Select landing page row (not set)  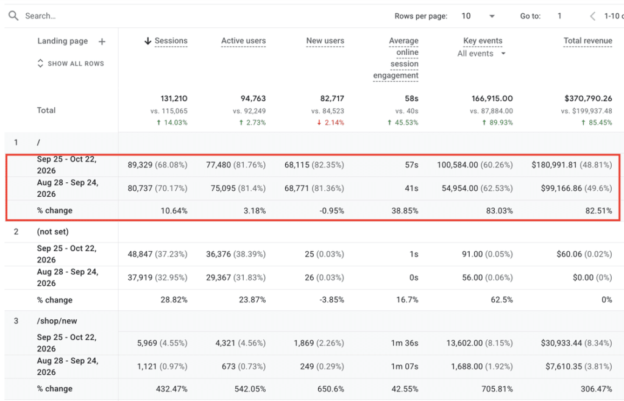pos(52,232)
